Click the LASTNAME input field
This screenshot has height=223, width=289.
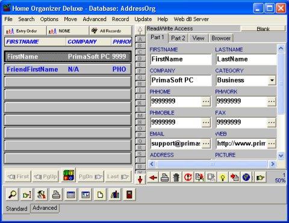[x=246, y=59]
